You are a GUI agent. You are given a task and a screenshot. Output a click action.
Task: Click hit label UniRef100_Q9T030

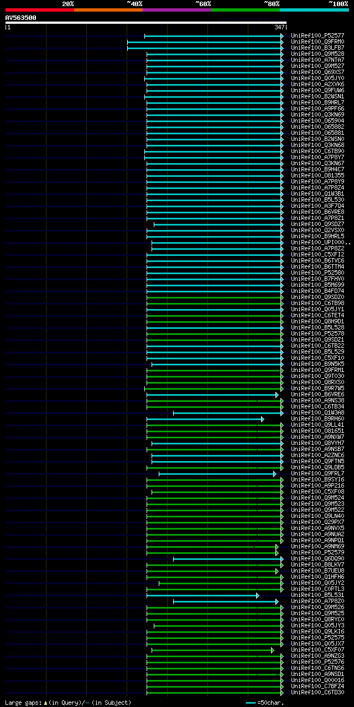coord(318,376)
